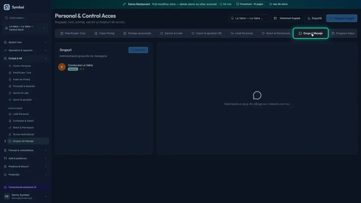
Task: Create a new group with Grup Nou
Action: click(x=138, y=50)
